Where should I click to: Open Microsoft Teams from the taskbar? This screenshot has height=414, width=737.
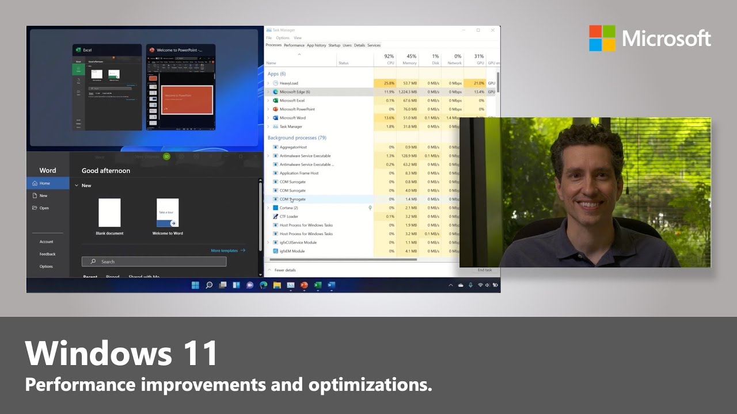(x=249, y=285)
